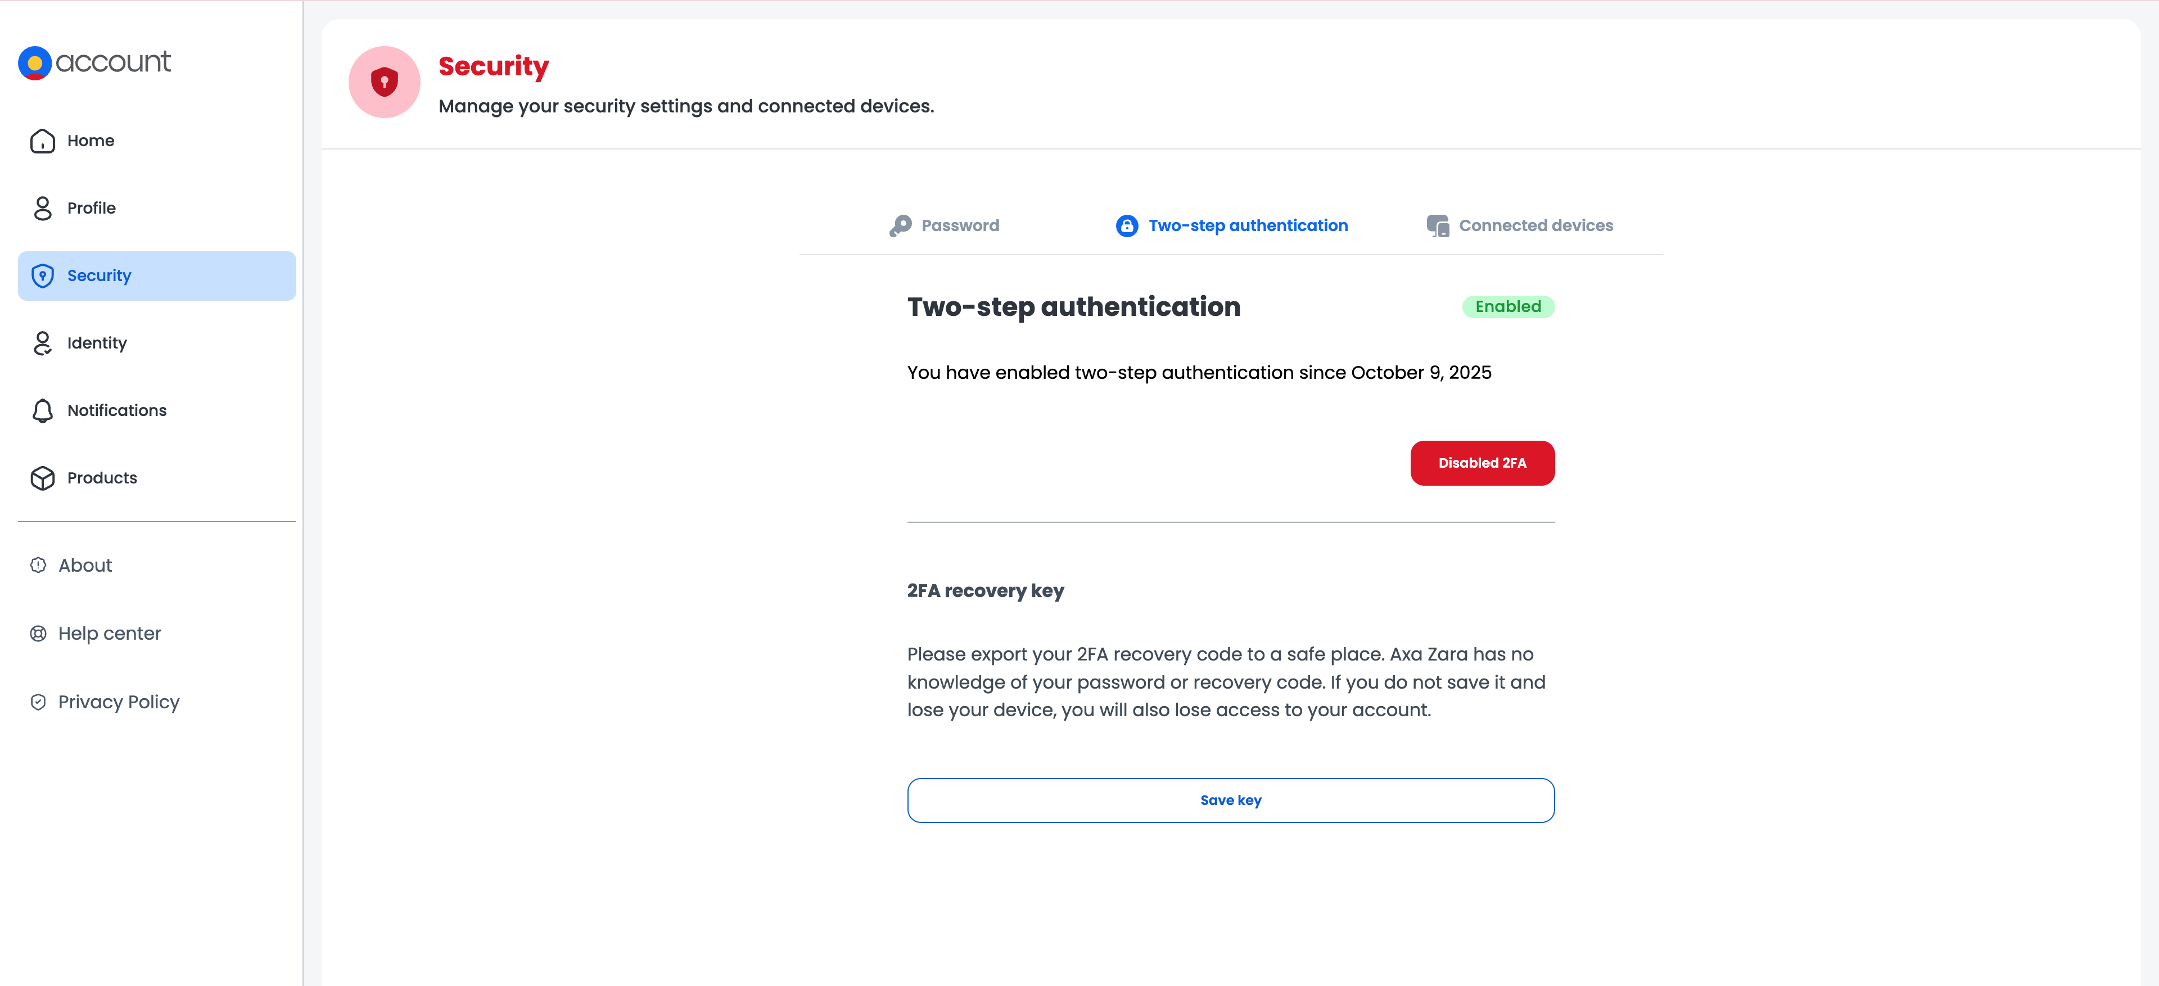Click the Connected devices icon
This screenshot has height=986, width=2159.
[x=1438, y=225]
